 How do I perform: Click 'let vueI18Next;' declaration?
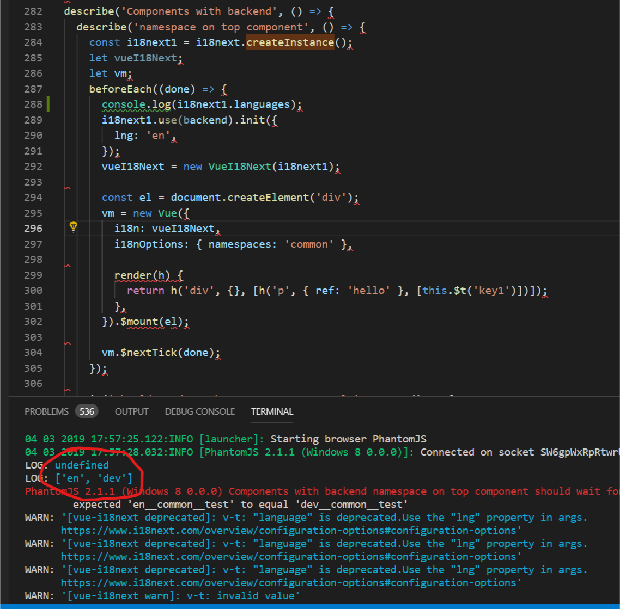click(x=136, y=58)
